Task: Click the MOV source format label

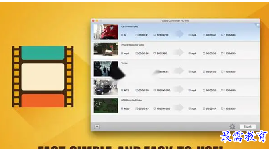Action: coord(126,109)
